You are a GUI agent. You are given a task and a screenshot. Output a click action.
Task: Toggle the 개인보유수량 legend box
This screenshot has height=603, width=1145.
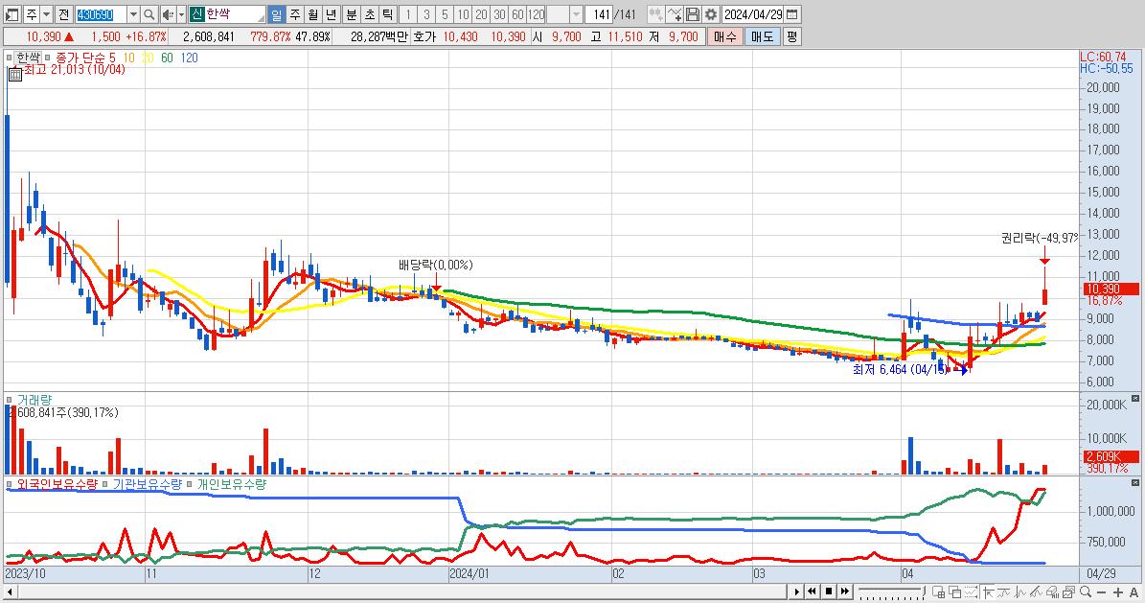click(190, 484)
